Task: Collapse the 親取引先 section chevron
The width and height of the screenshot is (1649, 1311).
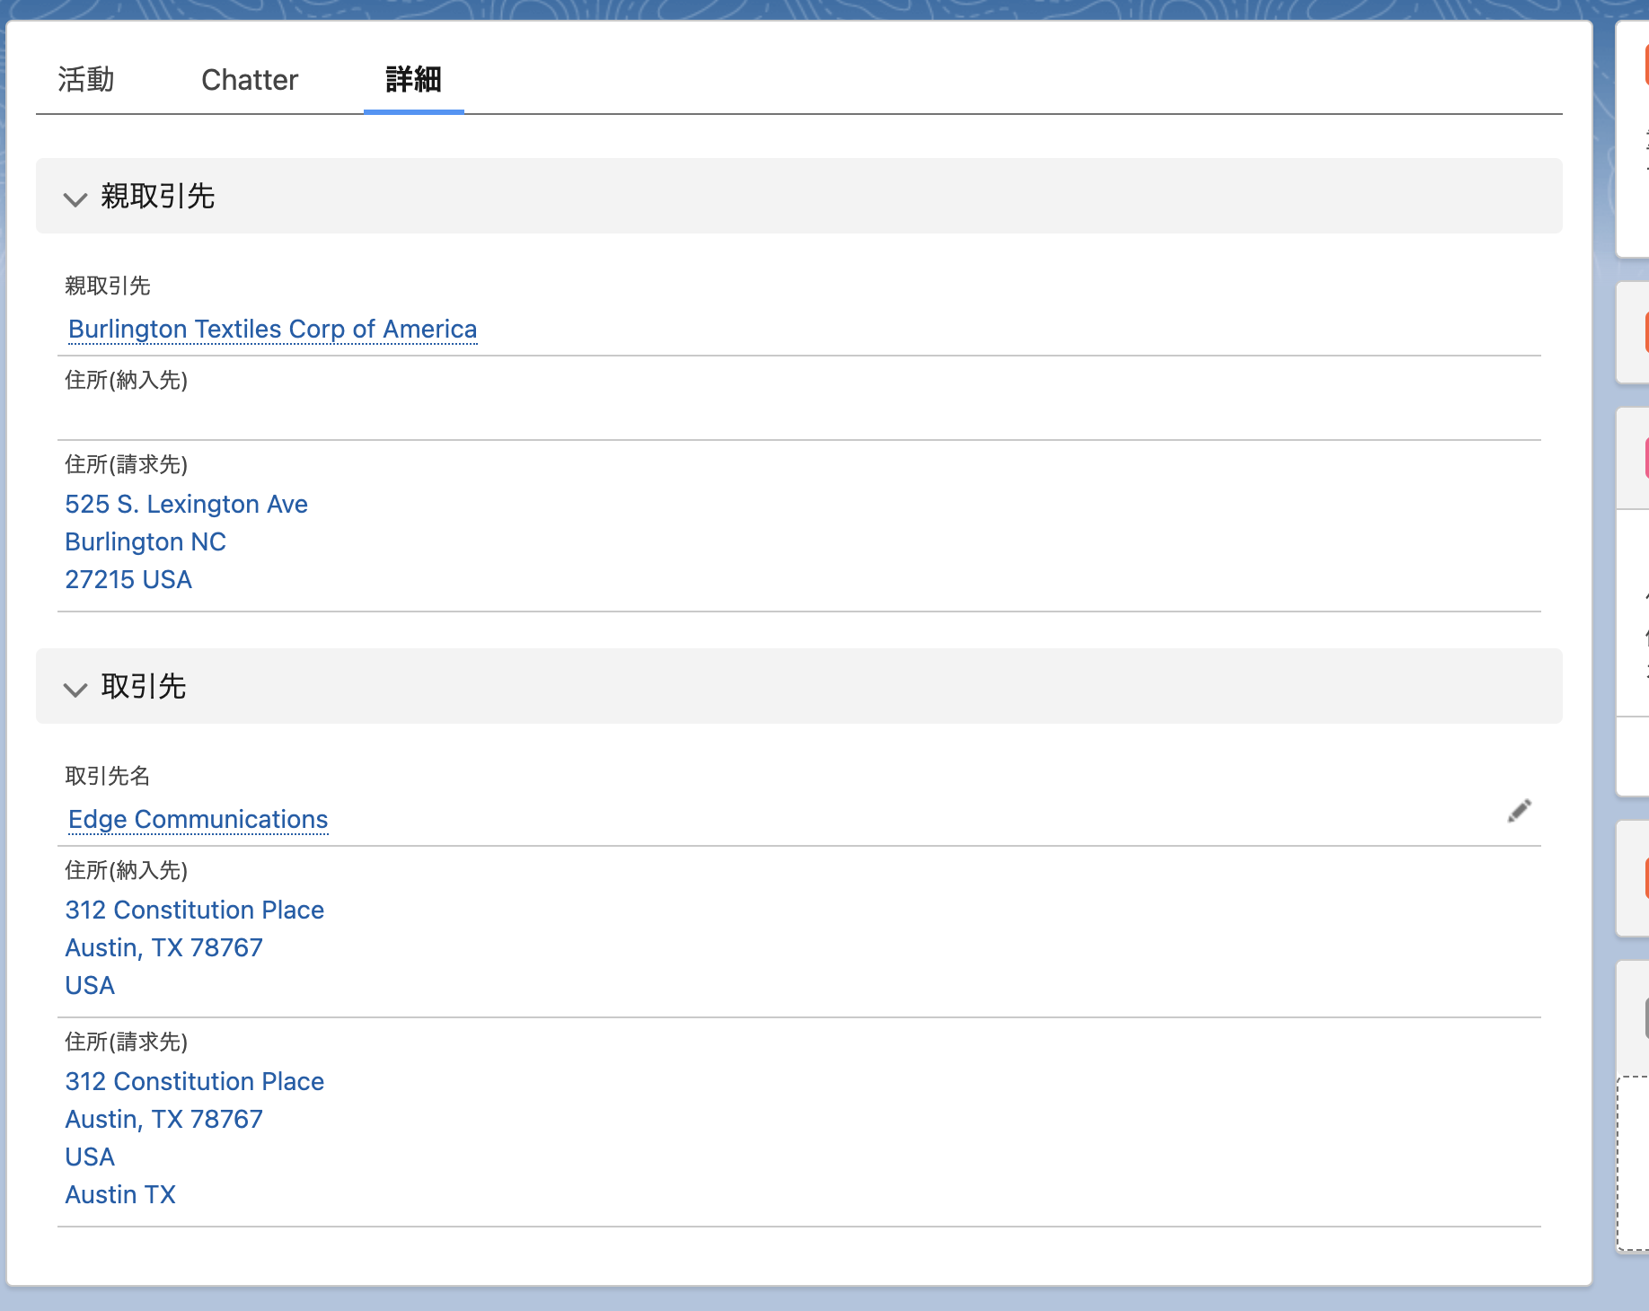Action: tap(75, 198)
